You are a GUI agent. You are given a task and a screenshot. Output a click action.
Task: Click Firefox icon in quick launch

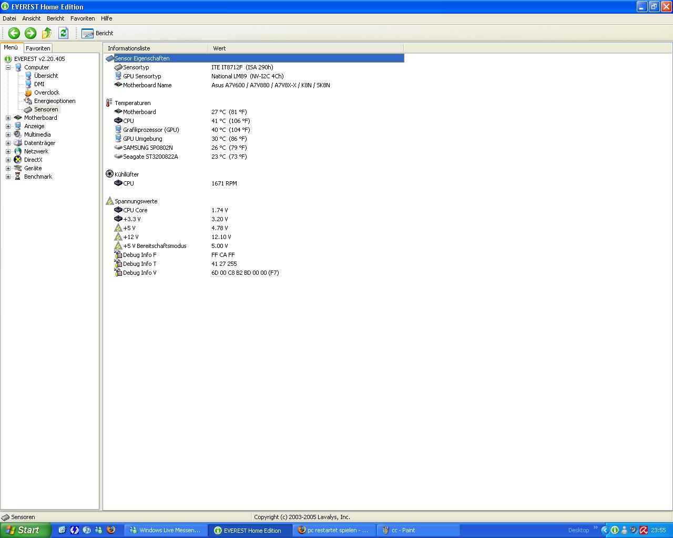(111, 530)
